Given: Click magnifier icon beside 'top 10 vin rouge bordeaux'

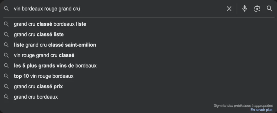Looking at the screenshot, I should [x=6, y=76].
